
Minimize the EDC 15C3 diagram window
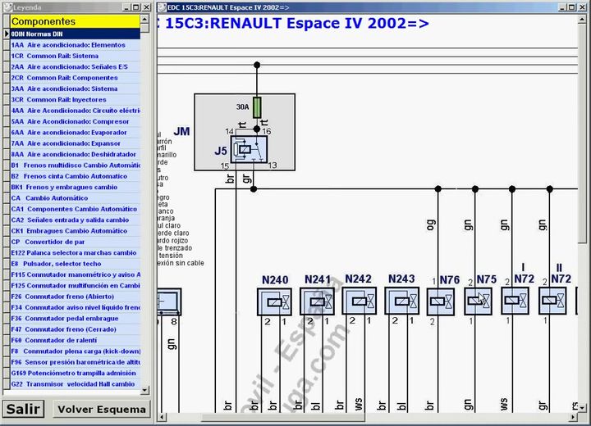click(563, 7)
